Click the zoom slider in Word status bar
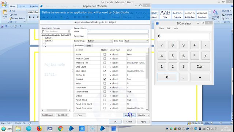This screenshot has height=132, width=234. [221, 123]
